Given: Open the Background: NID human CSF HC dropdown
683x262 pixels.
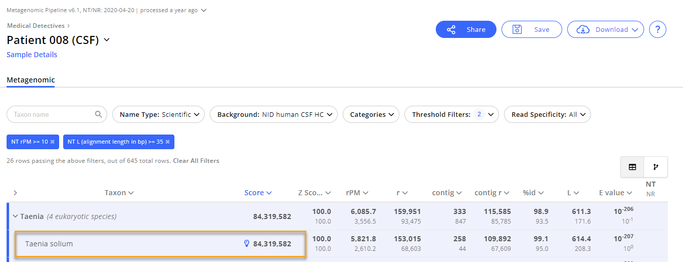Looking at the screenshot, I should pos(274,114).
